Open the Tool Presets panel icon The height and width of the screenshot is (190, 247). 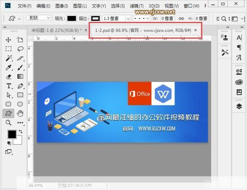[x=225, y=52]
